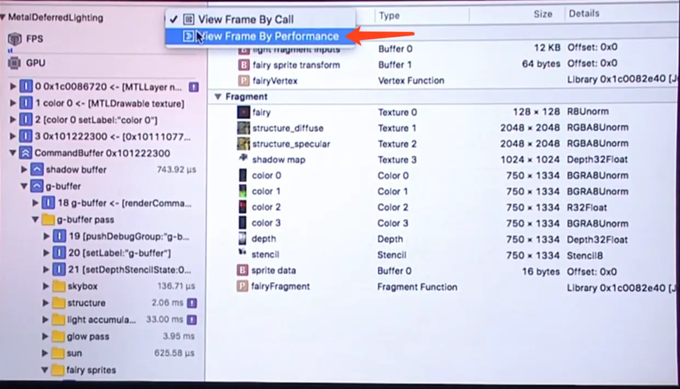The image size is (680, 389).
Task: Click the fairy sprite transform buffer icon
Action: pos(244,64)
